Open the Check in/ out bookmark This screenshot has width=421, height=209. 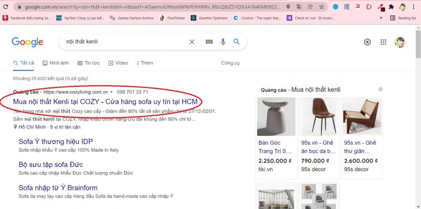tap(310, 18)
